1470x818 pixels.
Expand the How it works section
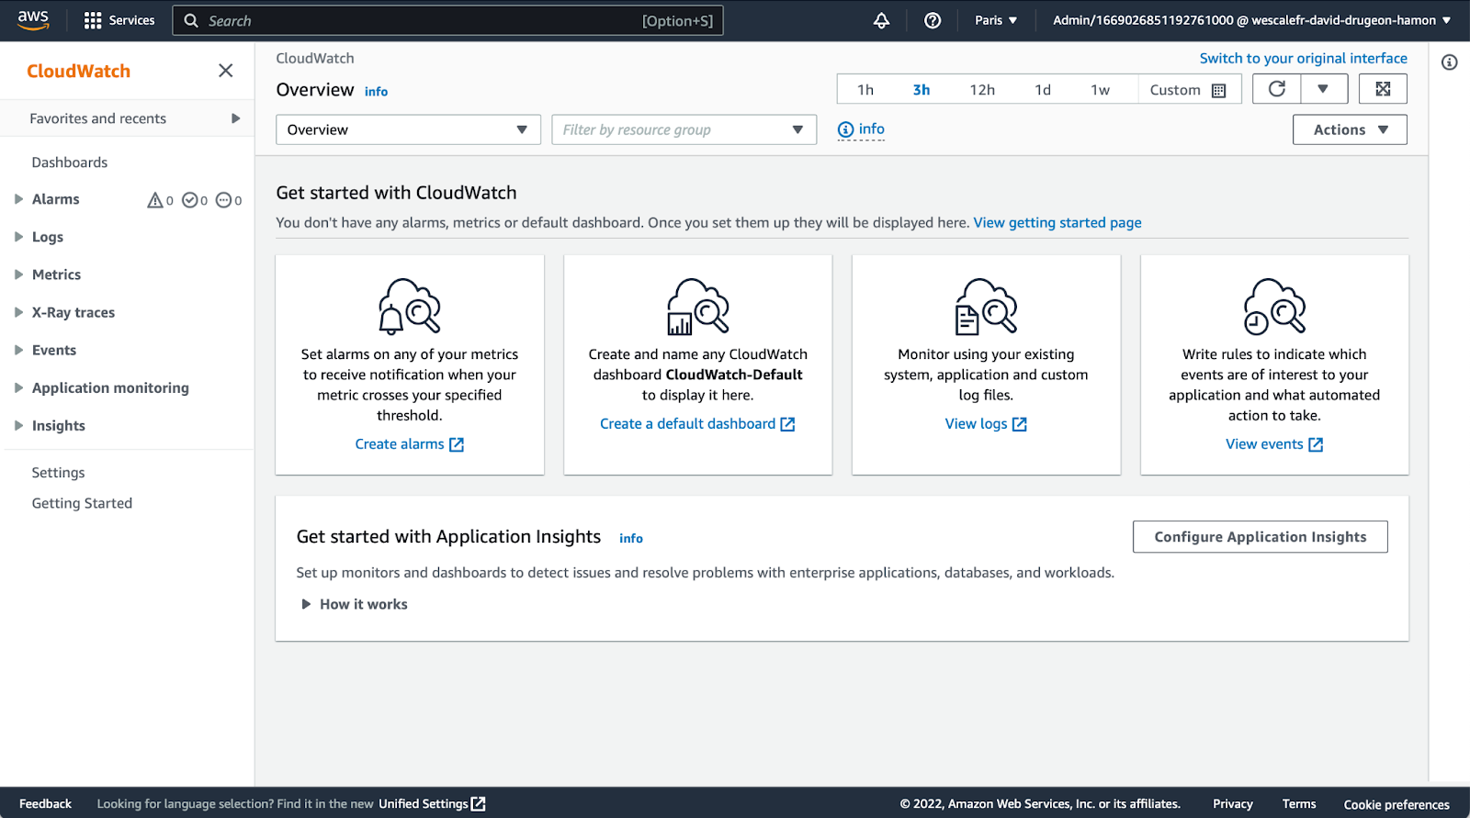pyautogui.click(x=355, y=604)
